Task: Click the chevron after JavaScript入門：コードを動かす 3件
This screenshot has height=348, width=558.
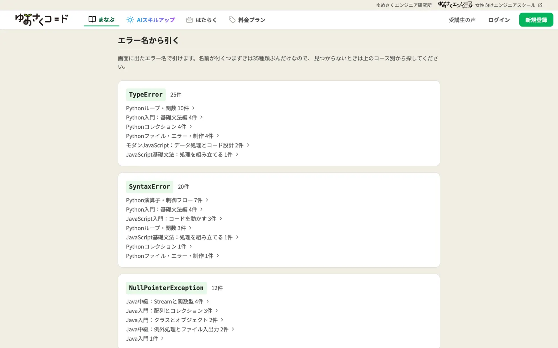Action: point(221,219)
